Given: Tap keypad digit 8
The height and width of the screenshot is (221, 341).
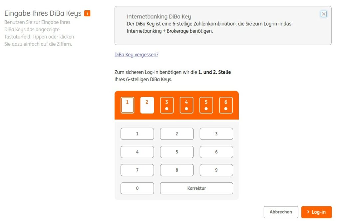Looking at the screenshot, I should coord(177,170).
